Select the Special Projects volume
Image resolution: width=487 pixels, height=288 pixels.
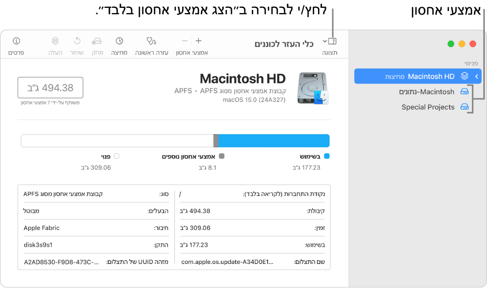[428, 107]
